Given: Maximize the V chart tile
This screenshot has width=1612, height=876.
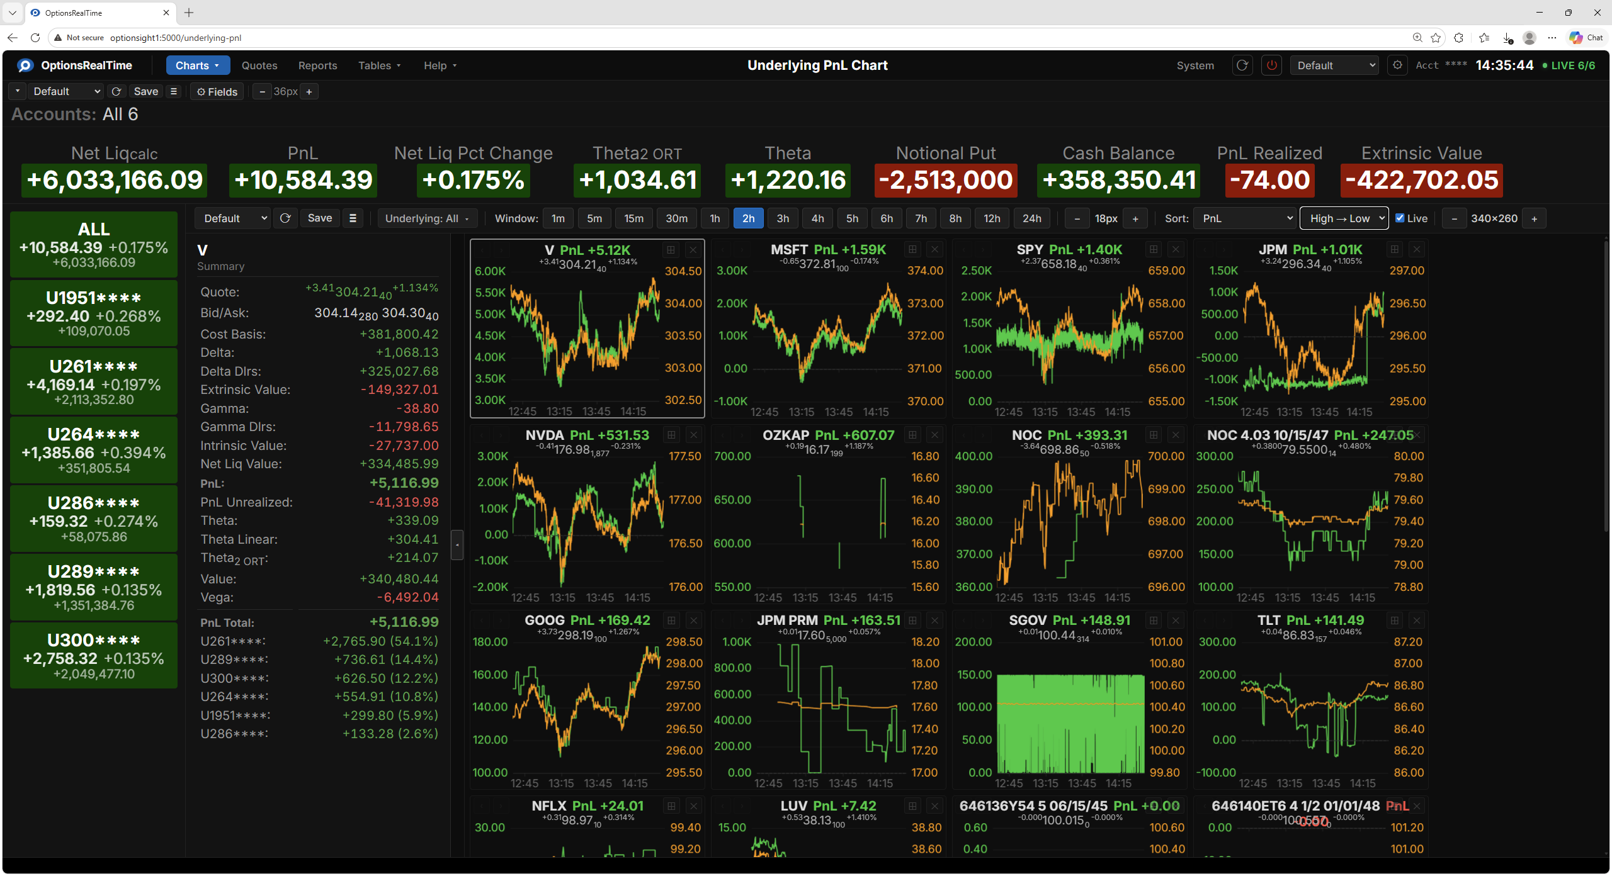Looking at the screenshot, I should pyautogui.click(x=671, y=250).
